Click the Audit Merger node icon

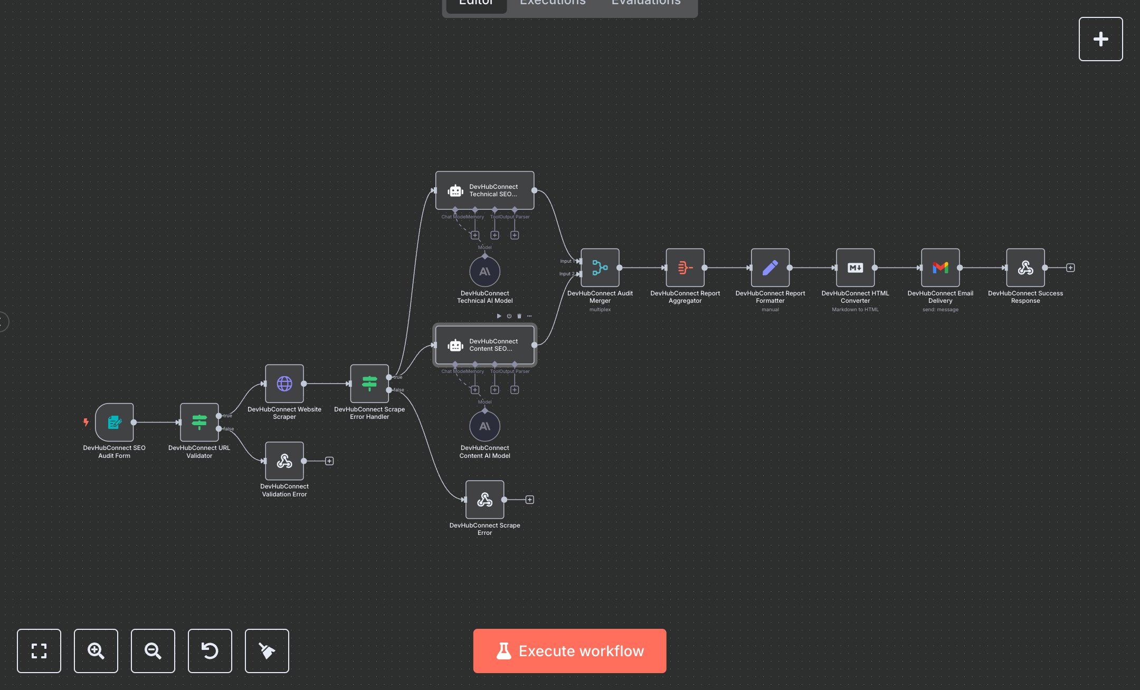tap(600, 268)
